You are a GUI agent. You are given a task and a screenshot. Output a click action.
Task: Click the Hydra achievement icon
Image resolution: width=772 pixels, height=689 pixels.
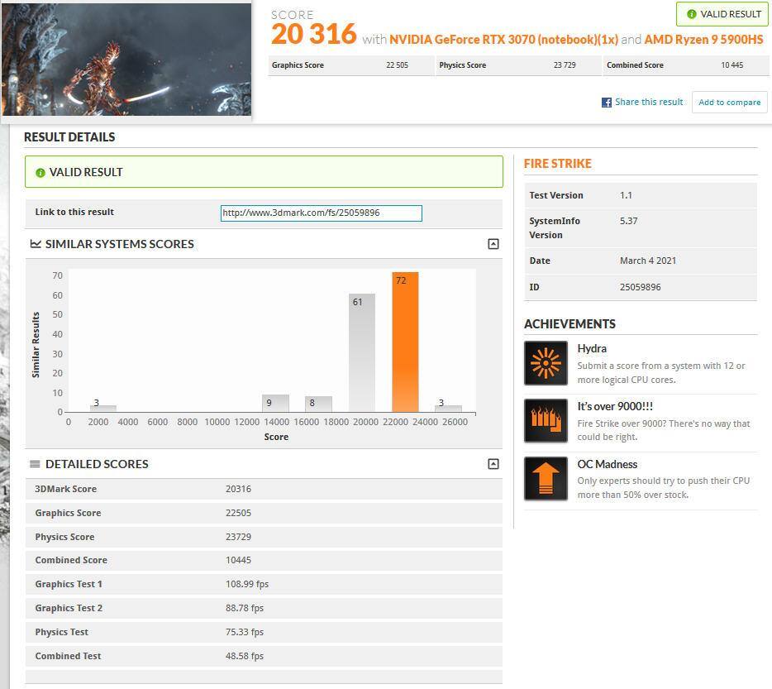coord(546,363)
